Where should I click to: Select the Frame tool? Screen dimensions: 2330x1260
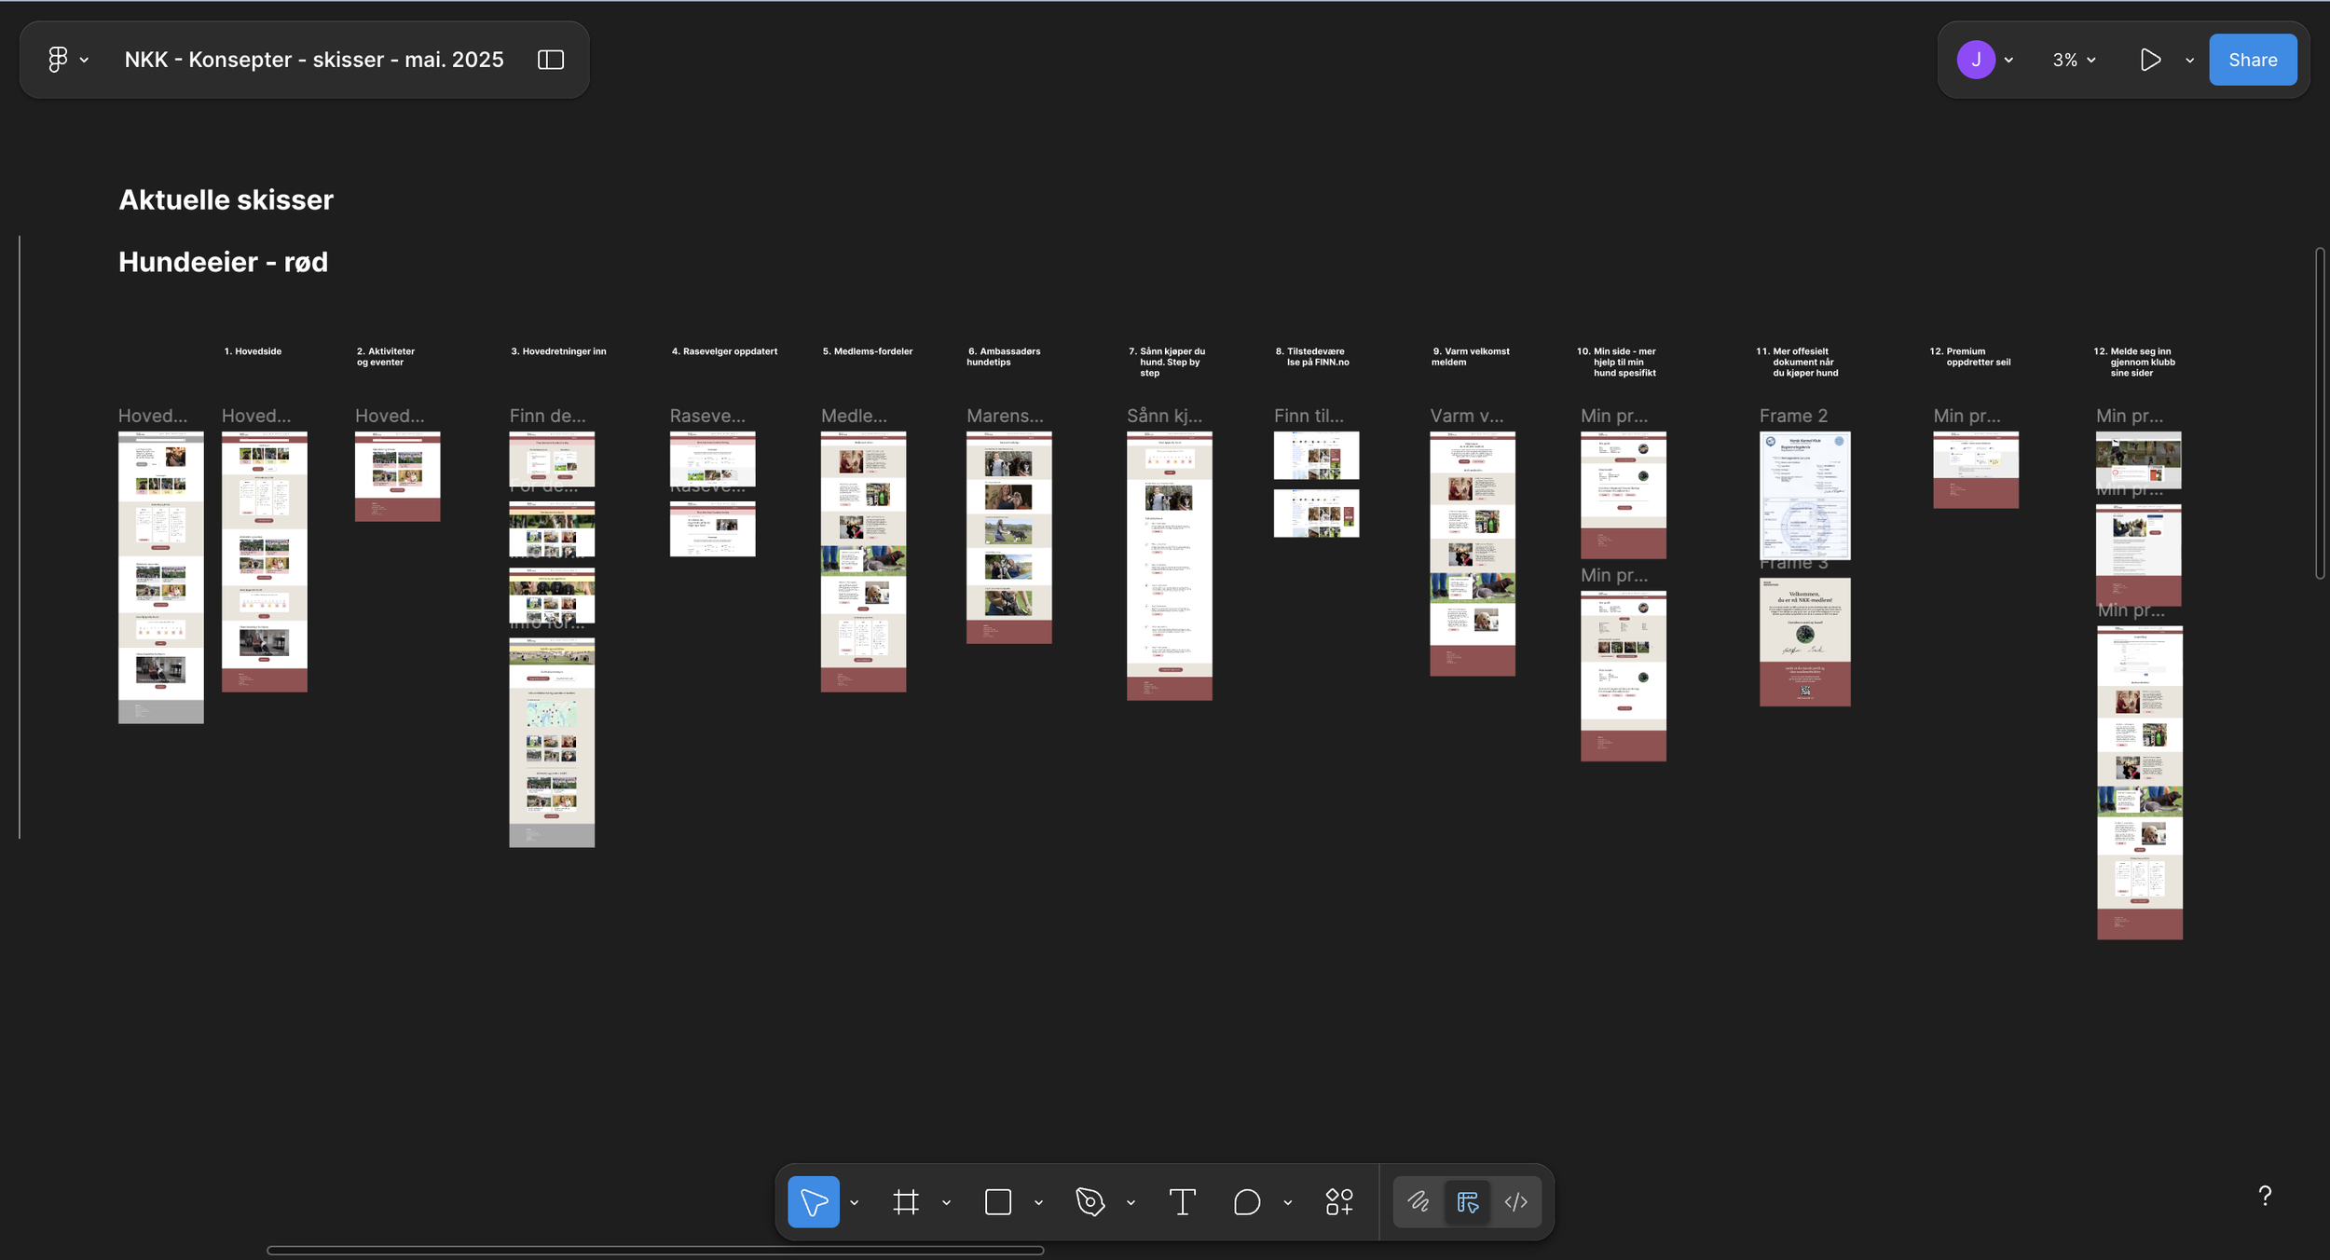[905, 1202]
